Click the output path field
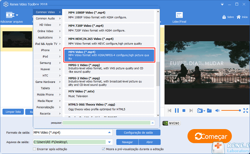 pos(69,142)
